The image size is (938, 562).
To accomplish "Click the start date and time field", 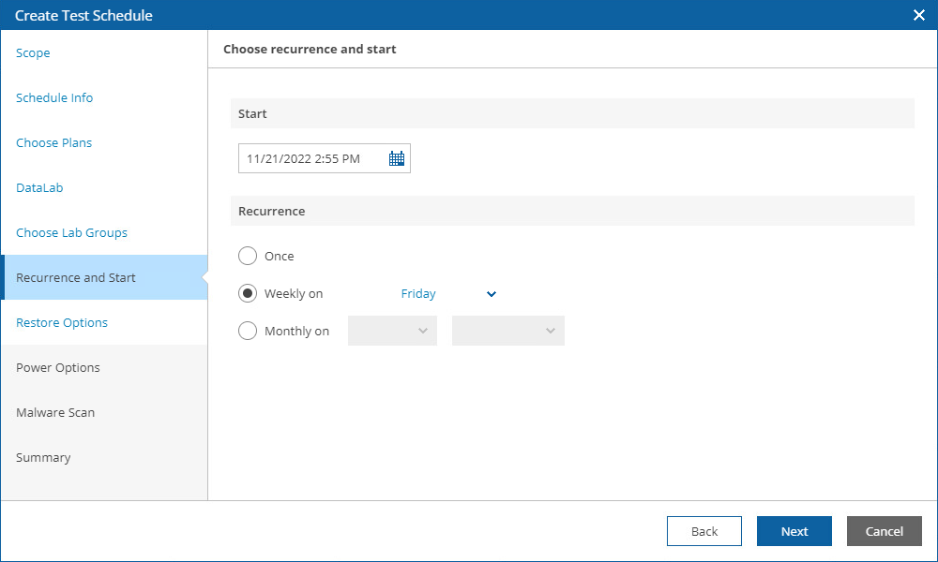I will coord(310,159).
